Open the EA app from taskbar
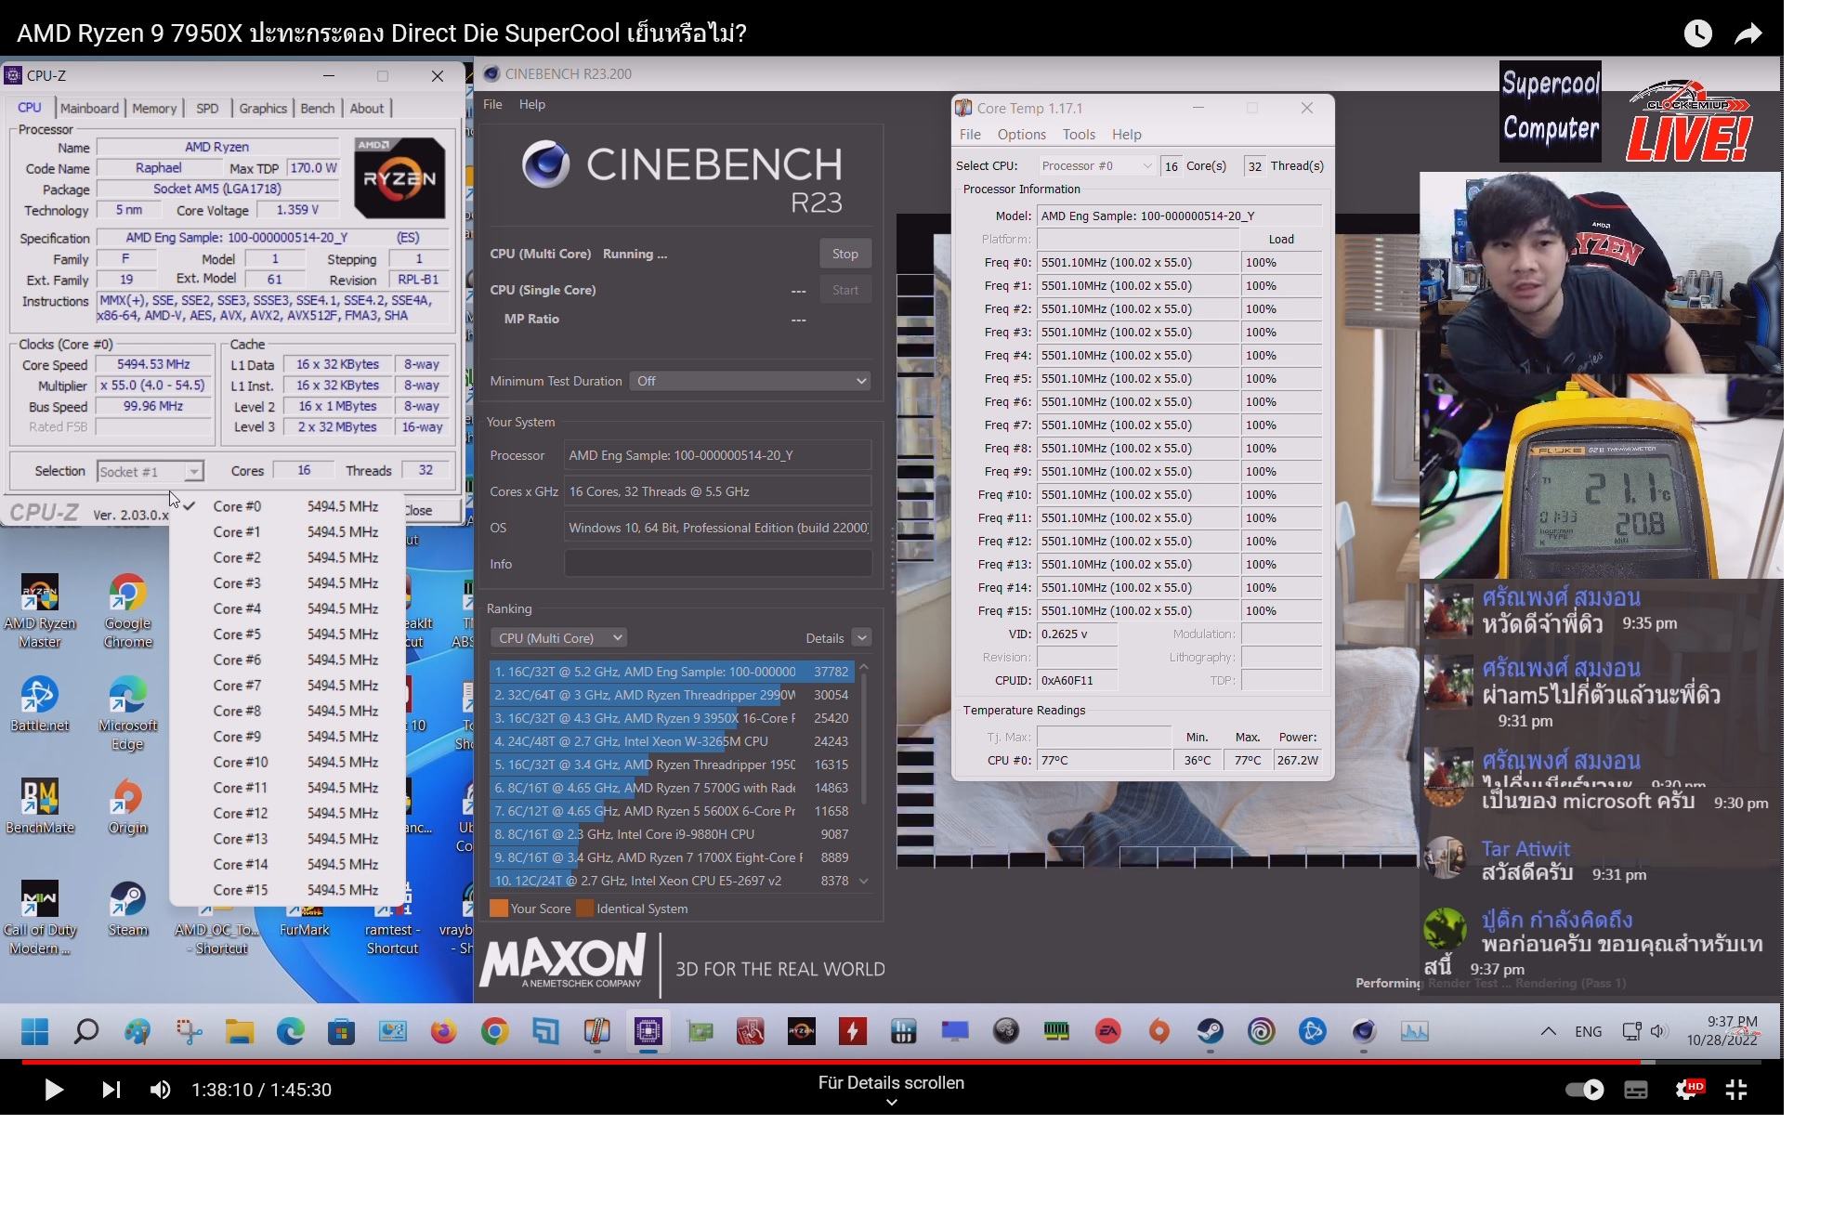The height and width of the screenshot is (1229, 1833). [1107, 1031]
